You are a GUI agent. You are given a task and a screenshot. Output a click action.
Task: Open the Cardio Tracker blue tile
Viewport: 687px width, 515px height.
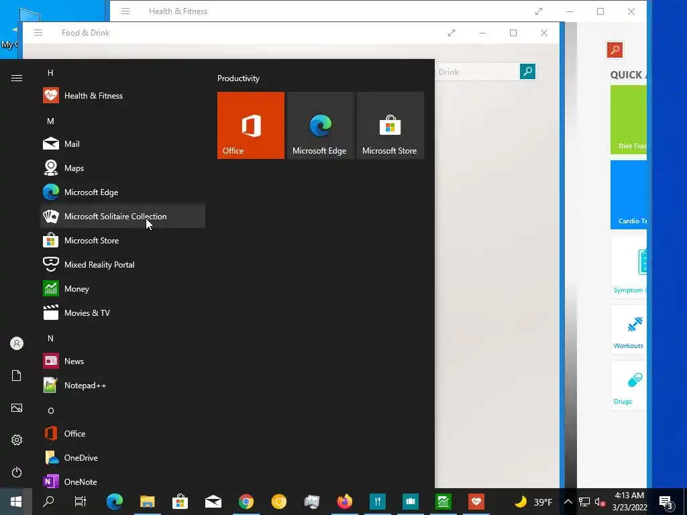pyautogui.click(x=628, y=194)
